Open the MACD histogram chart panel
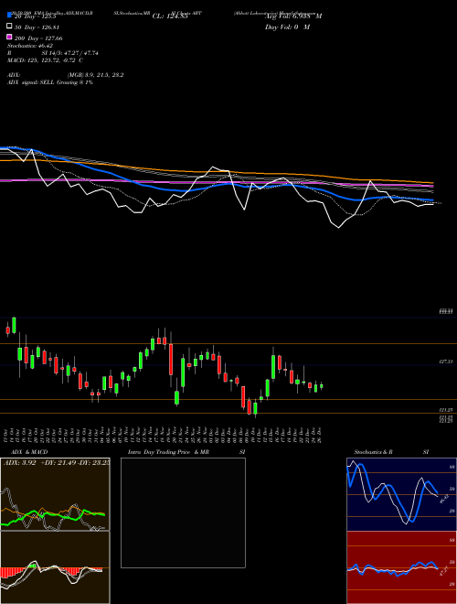Viewport: 457px width, 604px height. tap(55, 567)
